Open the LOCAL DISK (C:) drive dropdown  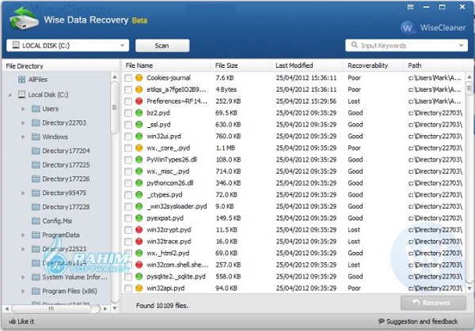tap(67, 45)
